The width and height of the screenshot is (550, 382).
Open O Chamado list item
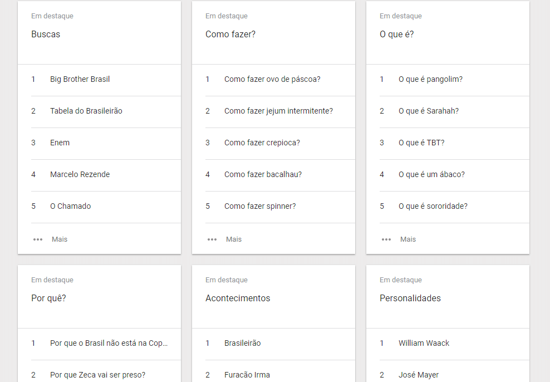70,206
